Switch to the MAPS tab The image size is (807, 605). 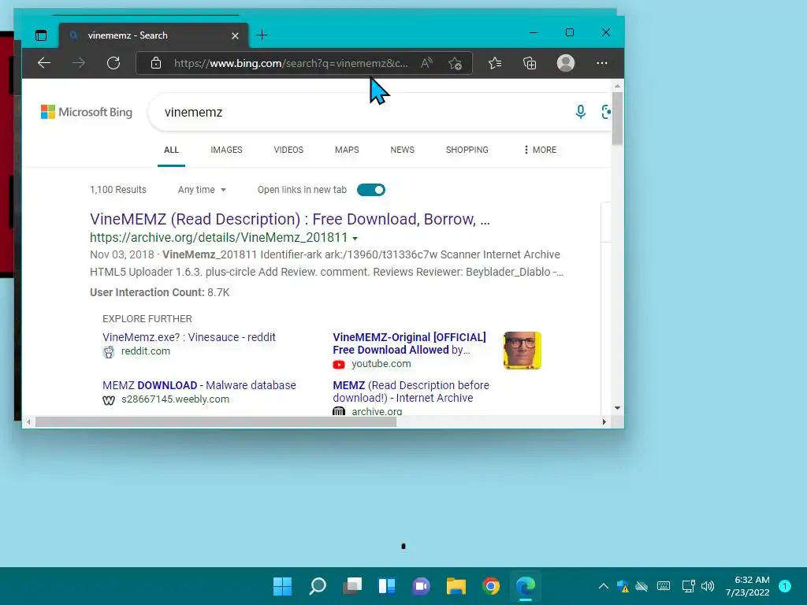[x=347, y=150]
